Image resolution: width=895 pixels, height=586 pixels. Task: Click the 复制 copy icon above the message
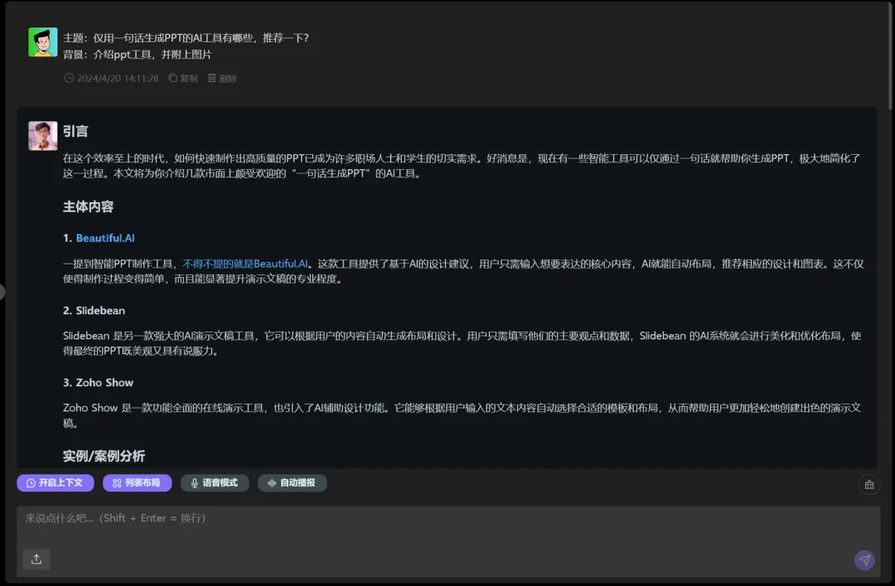pos(172,78)
